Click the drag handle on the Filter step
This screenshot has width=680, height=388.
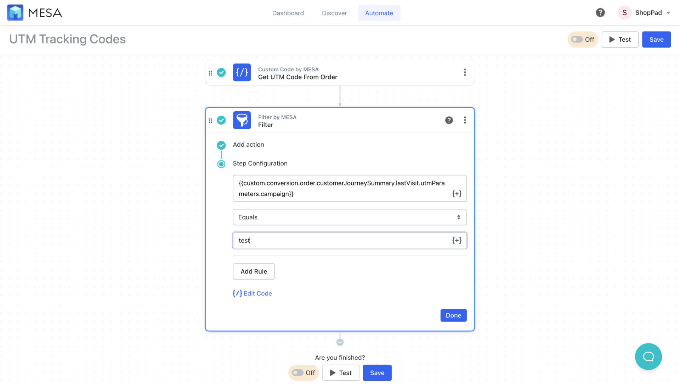point(210,120)
